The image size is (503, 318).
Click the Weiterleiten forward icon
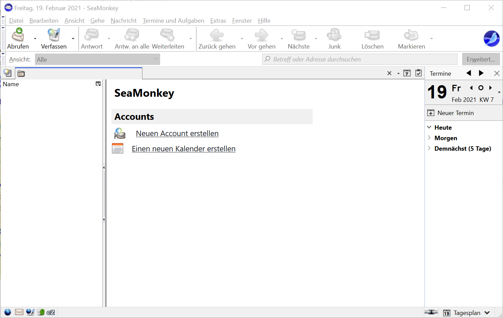click(168, 35)
